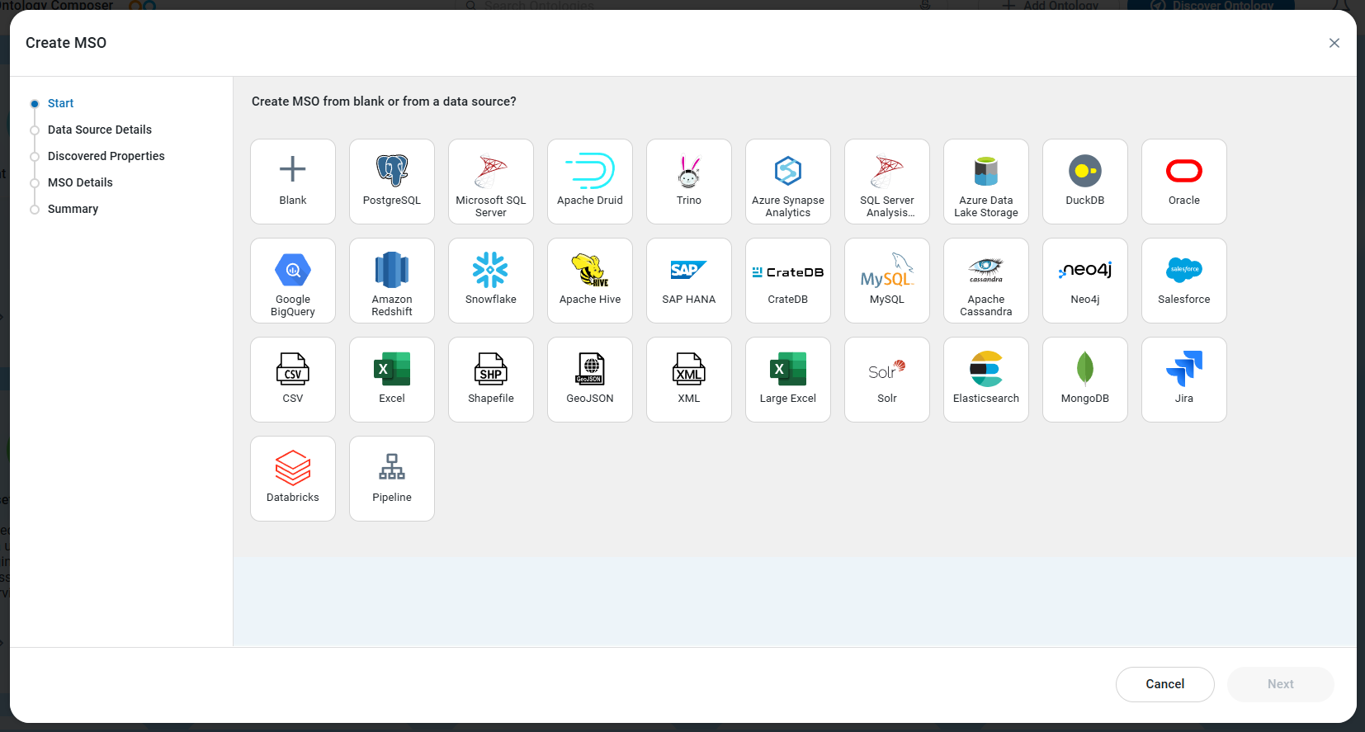Viewport: 1365px width, 732px height.
Task: Pick the Databricks data source
Action: pos(293,479)
